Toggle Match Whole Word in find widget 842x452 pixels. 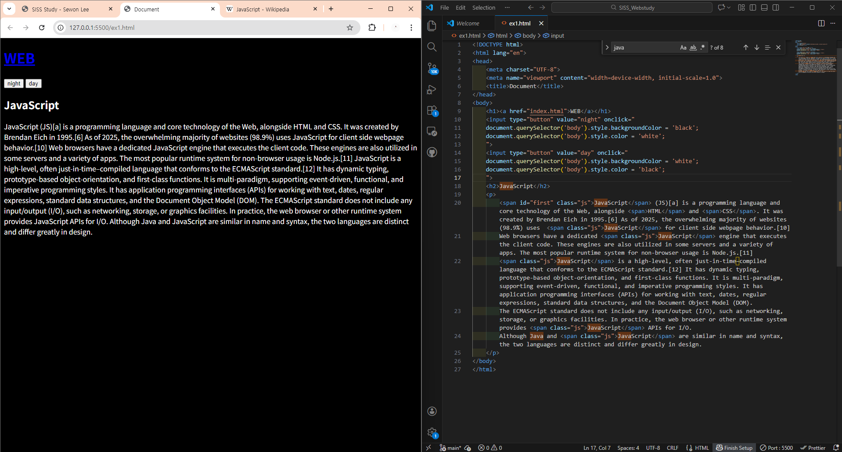[693, 47]
